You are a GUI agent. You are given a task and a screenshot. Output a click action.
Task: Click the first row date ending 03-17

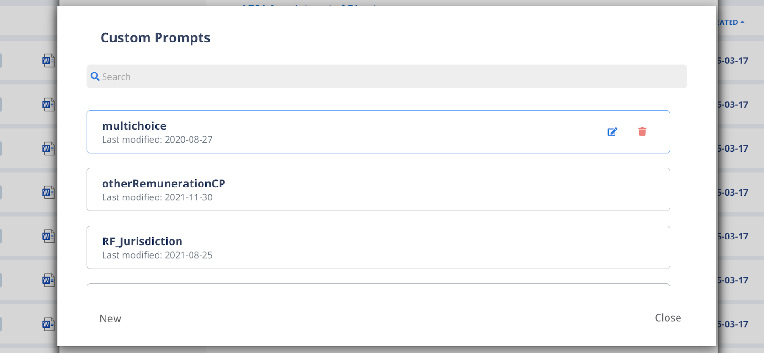[x=733, y=61]
